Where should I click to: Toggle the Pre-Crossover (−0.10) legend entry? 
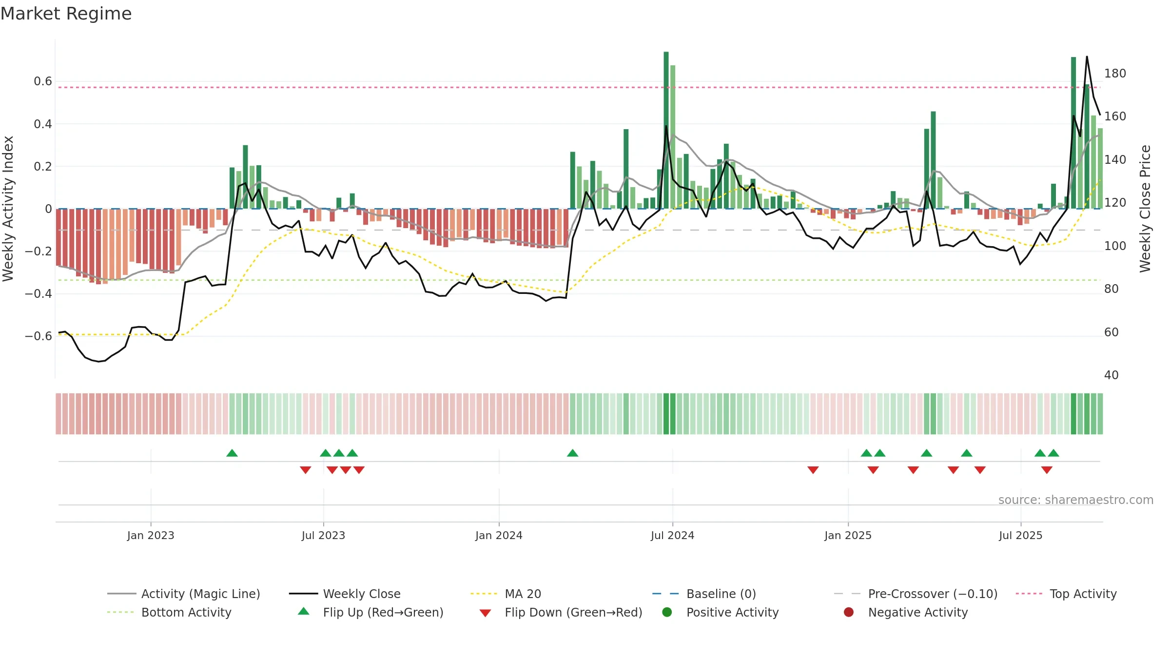coord(916,594)
